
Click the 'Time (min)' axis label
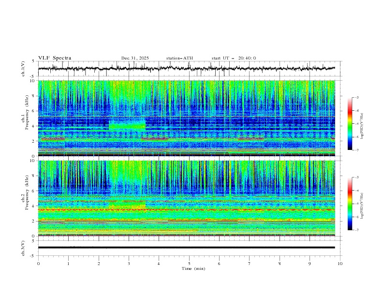pyautogui.click(x=193, y=268)
